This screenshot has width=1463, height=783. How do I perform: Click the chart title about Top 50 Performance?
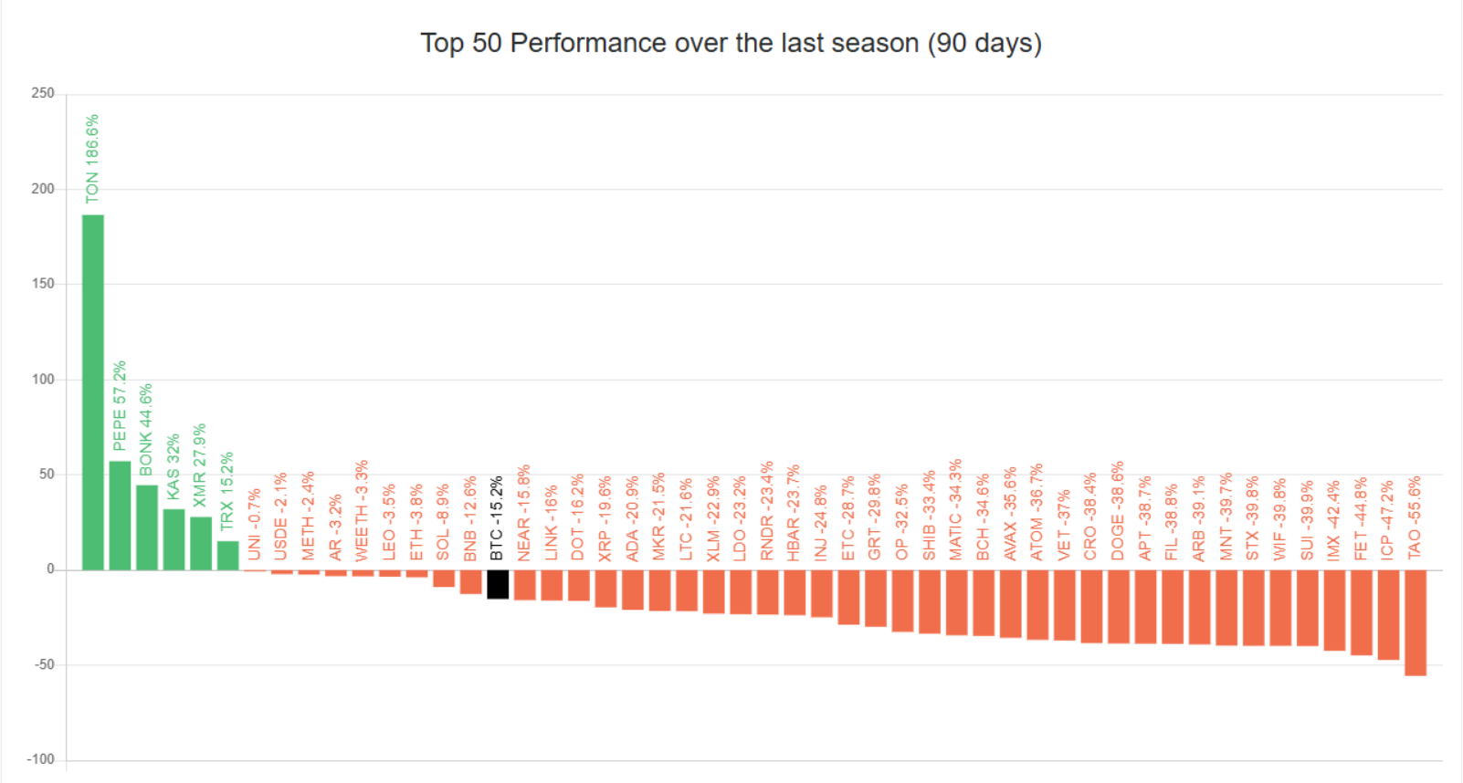pyautogui.click(x=731, y=43)
